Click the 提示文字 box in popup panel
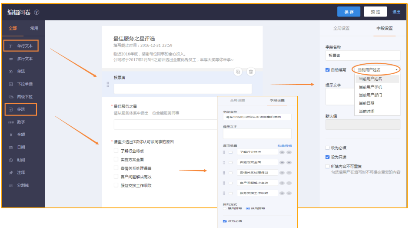This screenshot has width=409, height=230. [257, 134]
